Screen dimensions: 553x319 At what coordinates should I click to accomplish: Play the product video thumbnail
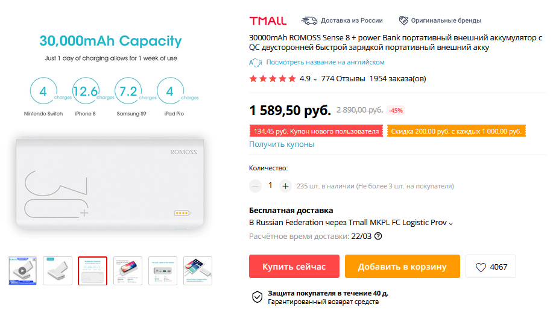[23, 271]
